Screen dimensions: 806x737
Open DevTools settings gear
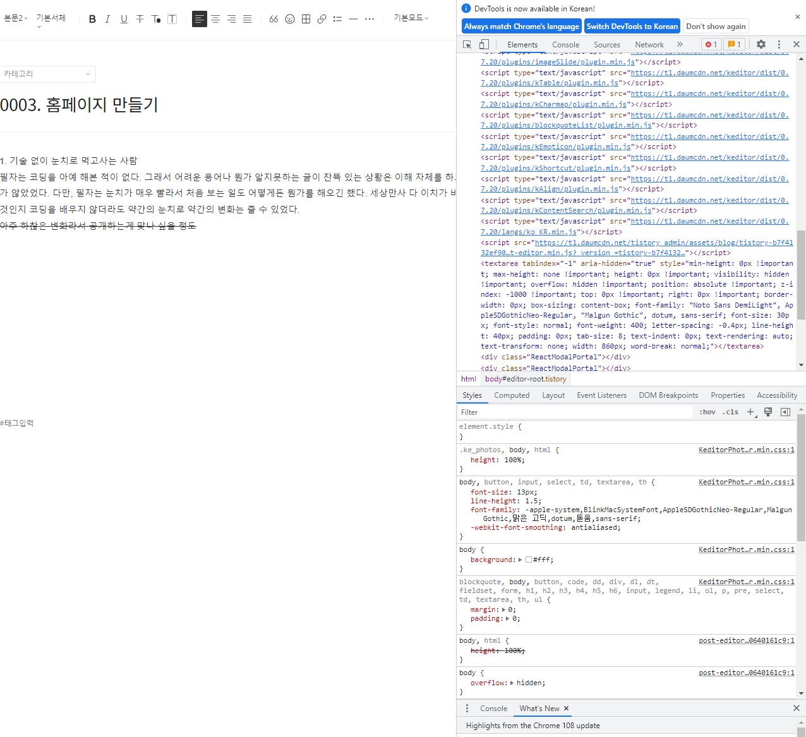761,44
